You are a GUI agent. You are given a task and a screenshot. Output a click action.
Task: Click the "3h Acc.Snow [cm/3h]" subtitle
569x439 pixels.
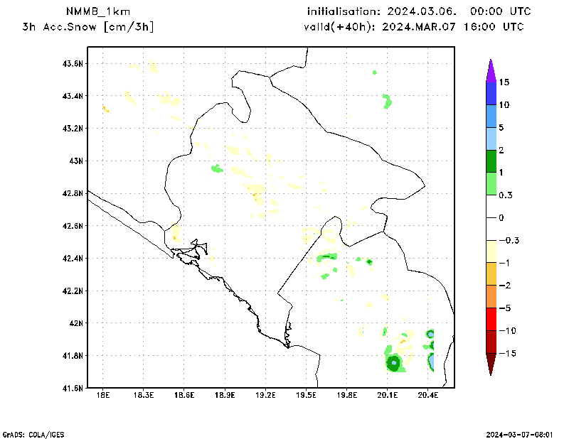click(x=88, y=27)
